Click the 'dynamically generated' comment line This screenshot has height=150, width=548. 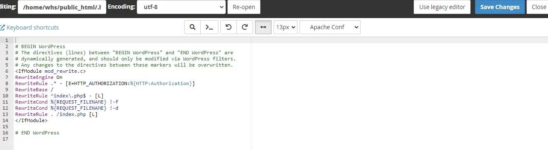[125, 59]
